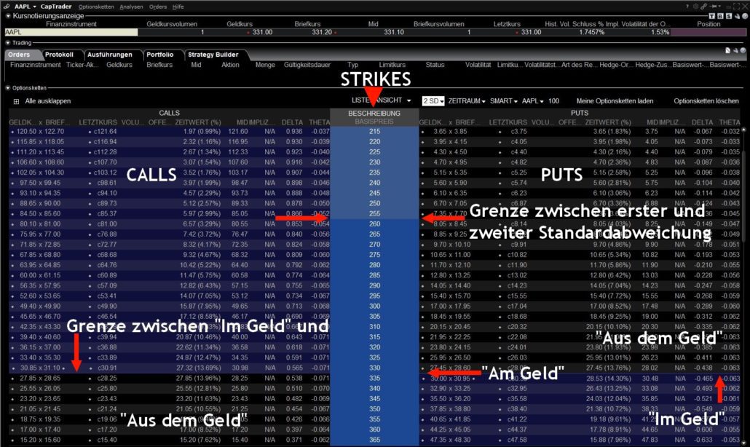Image resolution: width=750 pixels, height=447 pixels.
Task: Click the B icon near the Position column
Action: click(x=721, y=16)
